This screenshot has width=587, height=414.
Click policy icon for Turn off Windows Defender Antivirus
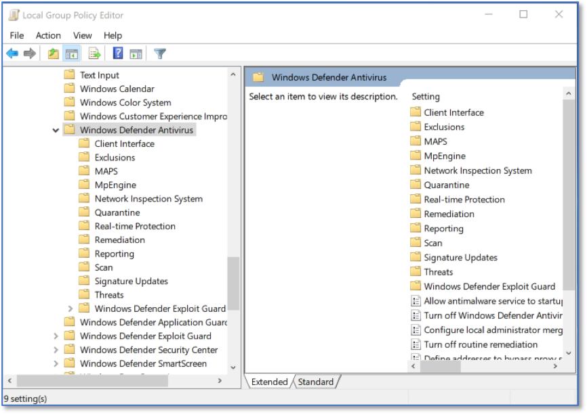click(416, 315)
